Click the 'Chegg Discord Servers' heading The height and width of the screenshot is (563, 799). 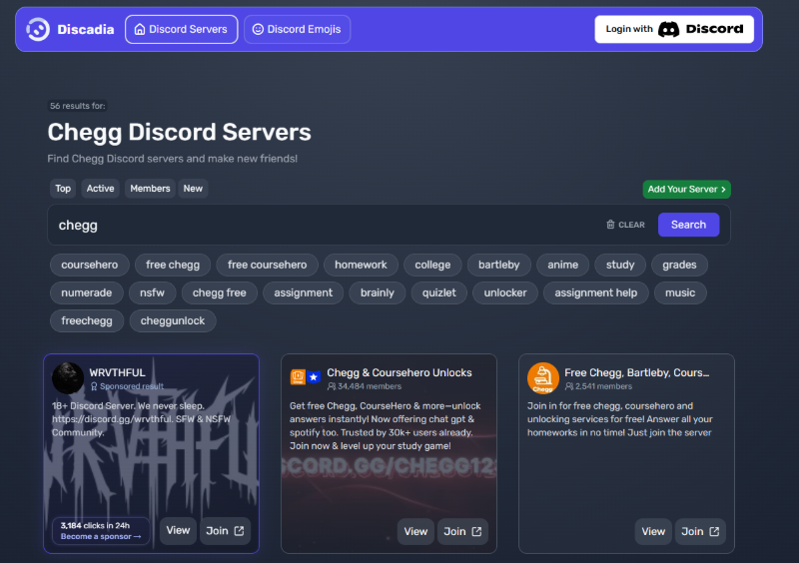tap(179, 132)
